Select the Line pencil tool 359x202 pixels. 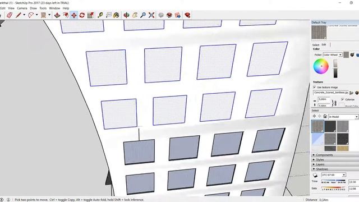(19, 15)
